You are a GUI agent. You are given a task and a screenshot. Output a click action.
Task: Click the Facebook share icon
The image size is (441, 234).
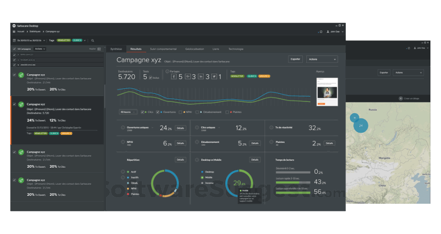coord(174,77)
